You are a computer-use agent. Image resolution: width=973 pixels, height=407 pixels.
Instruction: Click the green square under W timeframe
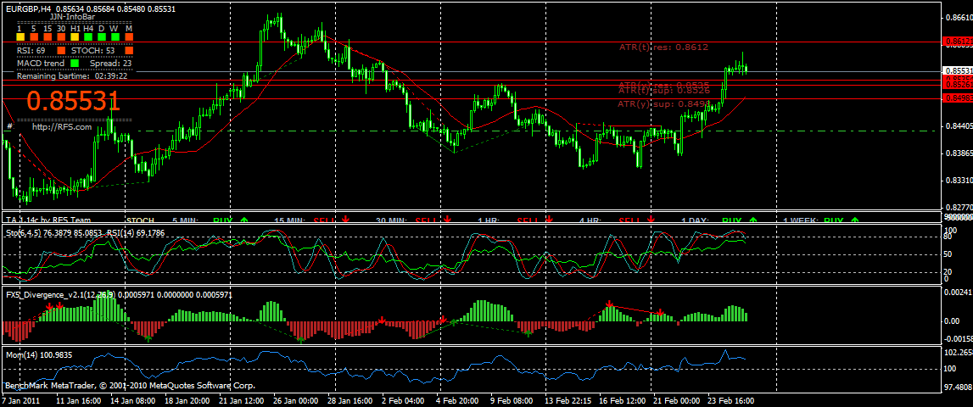point(115,37)
